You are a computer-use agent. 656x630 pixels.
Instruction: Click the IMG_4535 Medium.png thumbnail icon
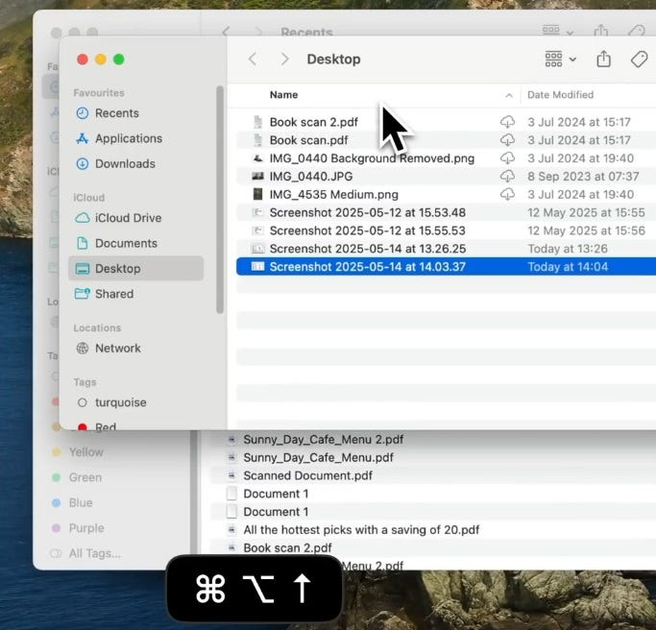257,194
